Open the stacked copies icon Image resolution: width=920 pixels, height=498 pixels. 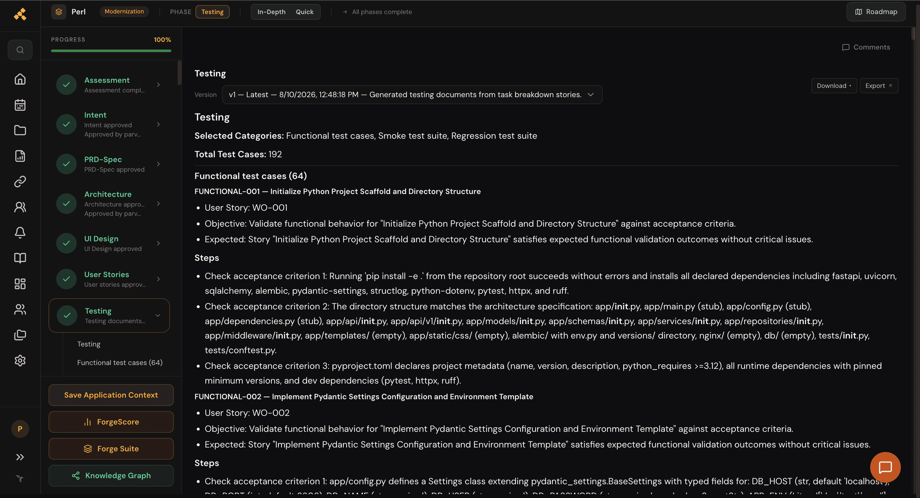tap(20, 335)
